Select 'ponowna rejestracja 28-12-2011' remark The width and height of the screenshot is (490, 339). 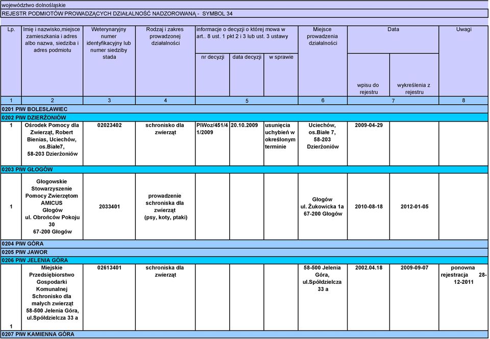463,297
